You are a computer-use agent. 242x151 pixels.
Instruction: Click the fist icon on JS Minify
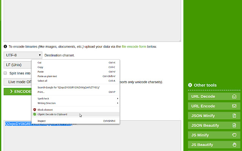click(x=234, y=135)
